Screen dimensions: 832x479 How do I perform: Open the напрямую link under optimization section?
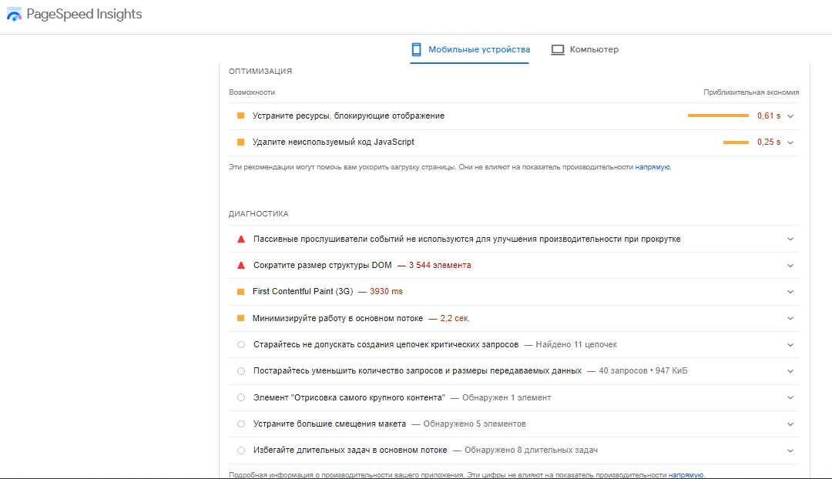coord(653,166)
